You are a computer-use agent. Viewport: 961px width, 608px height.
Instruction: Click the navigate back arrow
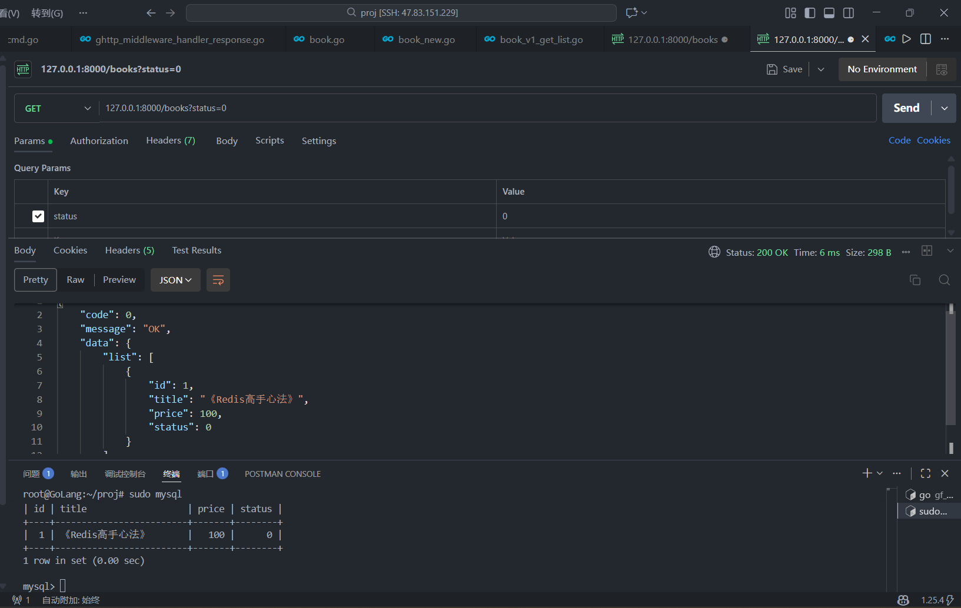(151, 13)
